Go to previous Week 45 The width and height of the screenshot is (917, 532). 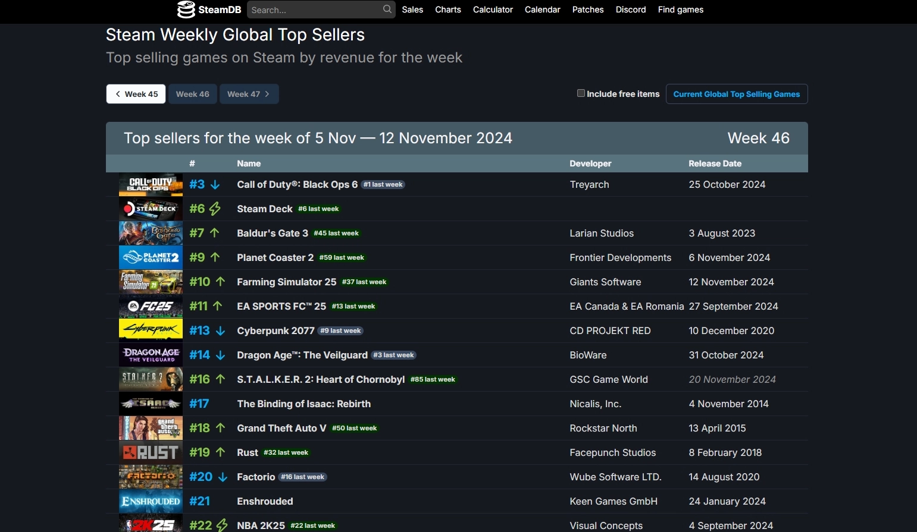(x=136, y=94)
